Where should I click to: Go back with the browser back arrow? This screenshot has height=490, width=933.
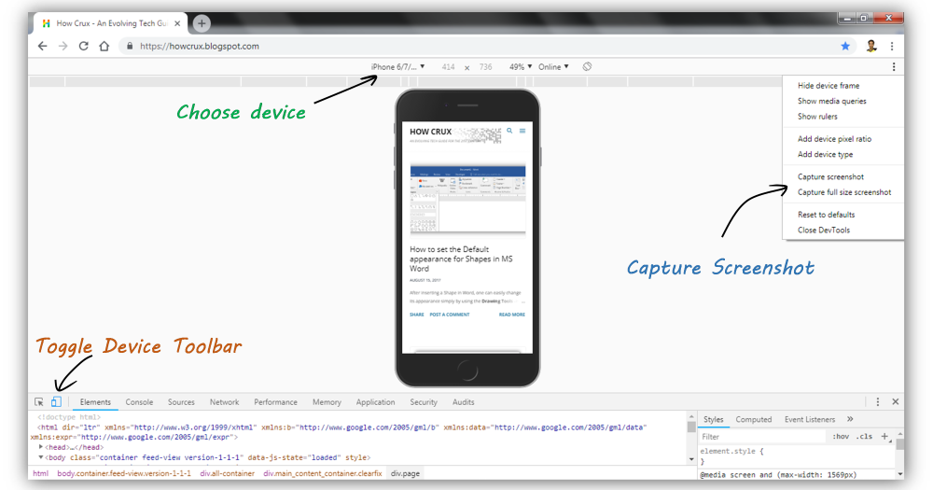pyautogui.click(x=42, y=46)
